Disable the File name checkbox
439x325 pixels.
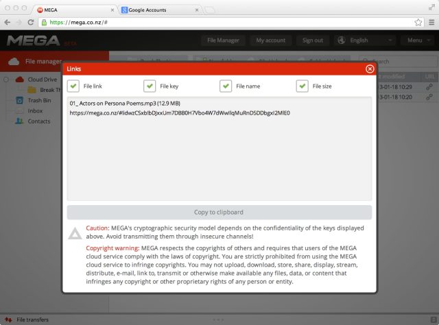[x=226, y=86]
